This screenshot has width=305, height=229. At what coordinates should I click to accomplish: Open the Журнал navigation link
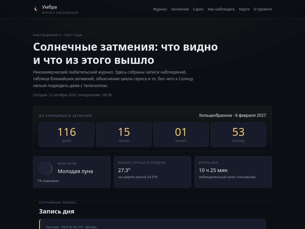click(x=160, y=9)
